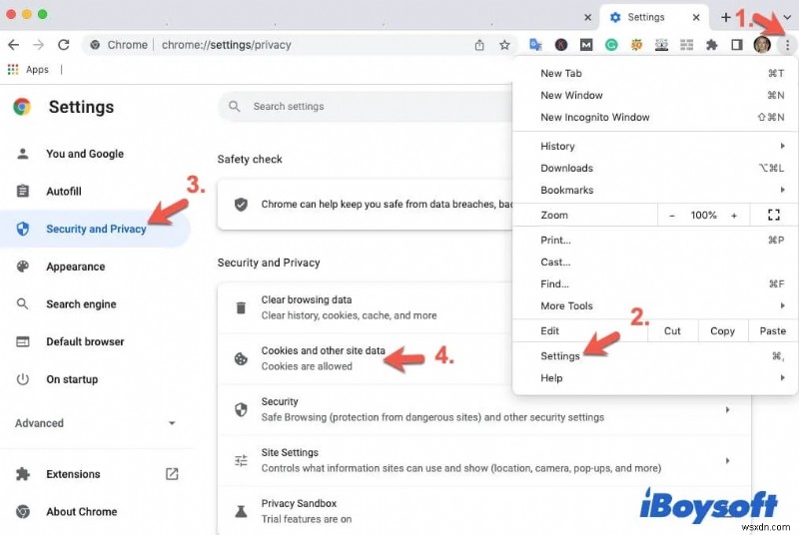Screen dimensions: 799x535
Task: Click the address bar URL
Action: (227, 45)
